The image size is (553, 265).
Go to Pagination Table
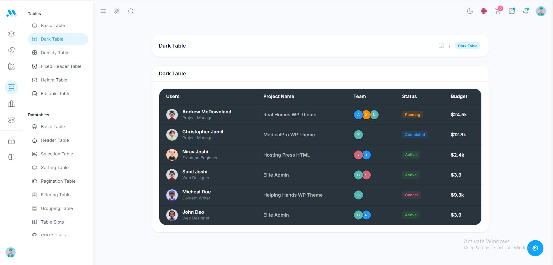[x=58, y=181]
